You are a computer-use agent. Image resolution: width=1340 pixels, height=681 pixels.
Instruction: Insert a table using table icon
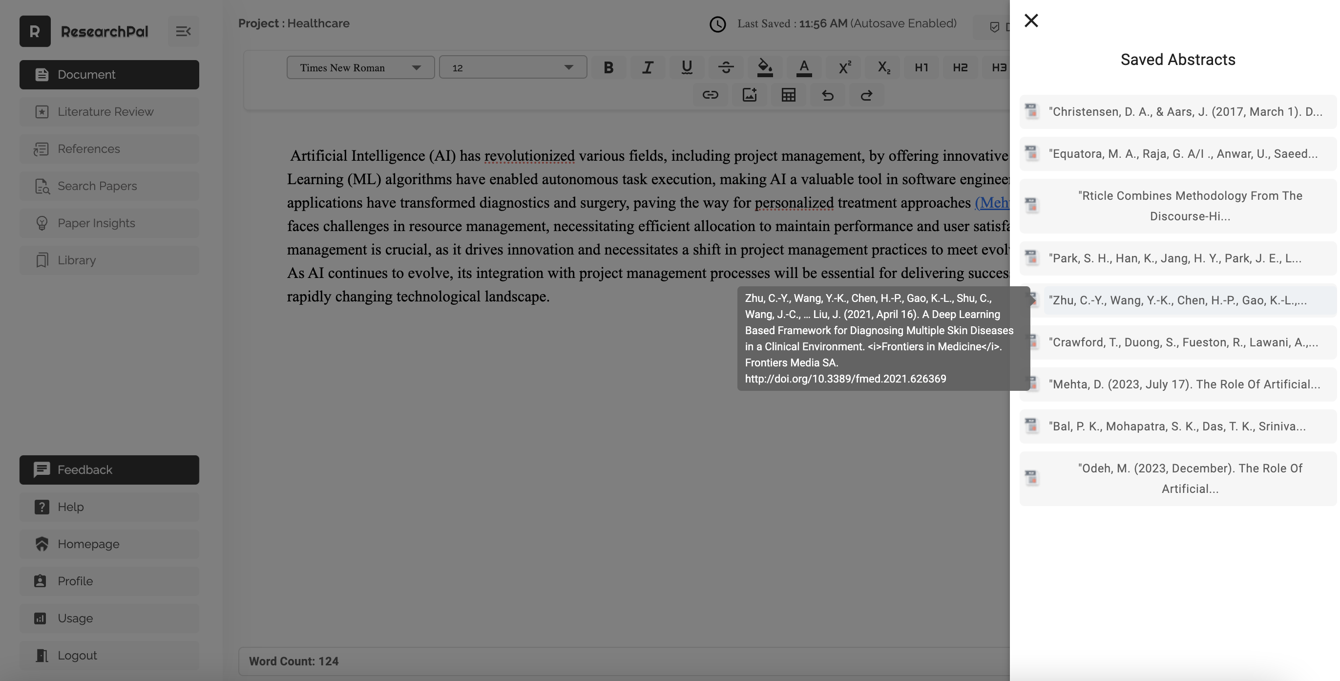tap(789, 95)
